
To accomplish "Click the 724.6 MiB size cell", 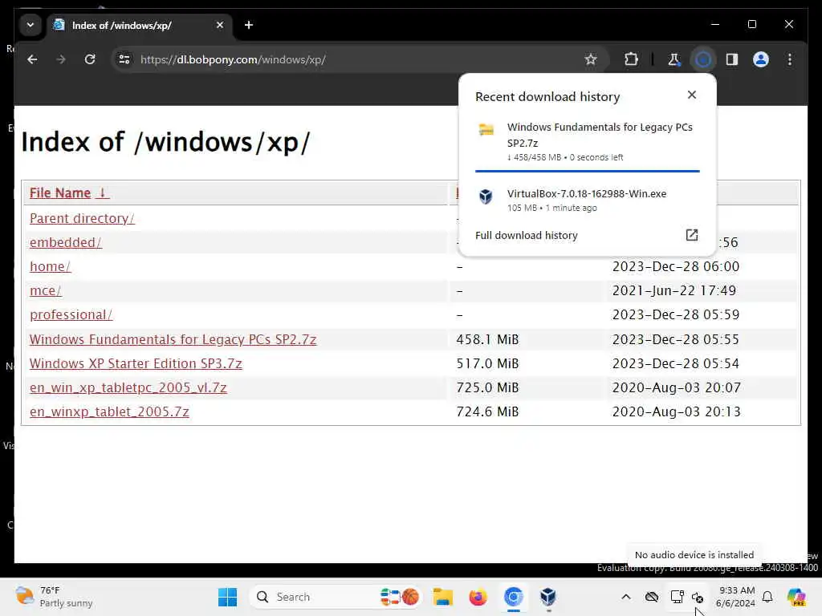I will coord(487,411).
